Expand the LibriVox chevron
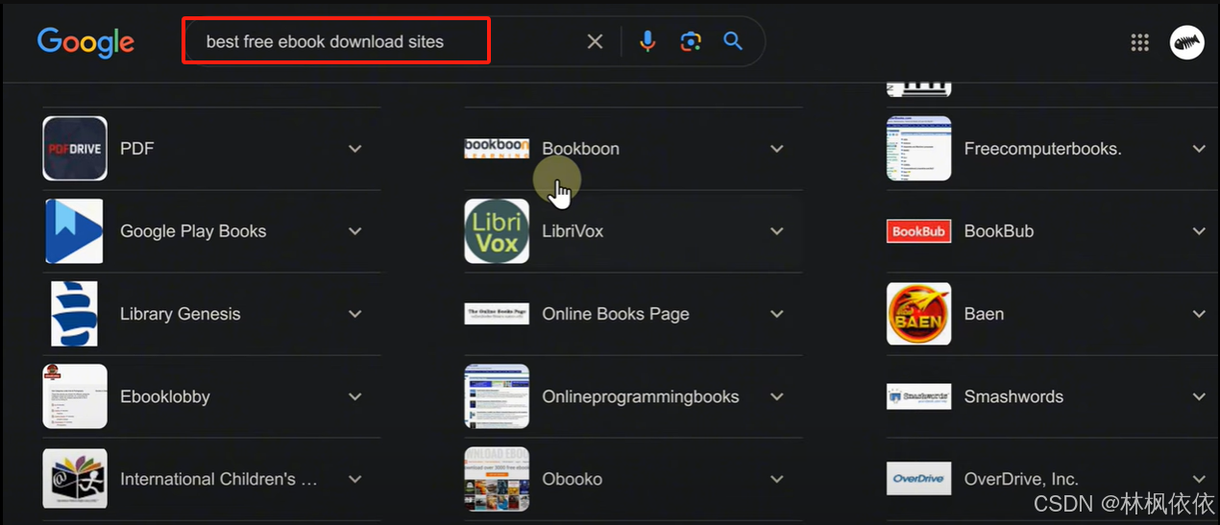The height and width of the screenshot is (525, 1220). (x=777, y=231)
